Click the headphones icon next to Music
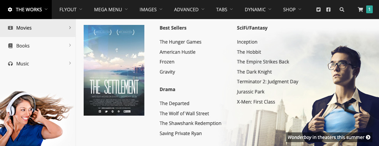 tap(11, 64)
